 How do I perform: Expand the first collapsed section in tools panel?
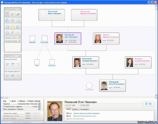[20, 38]
